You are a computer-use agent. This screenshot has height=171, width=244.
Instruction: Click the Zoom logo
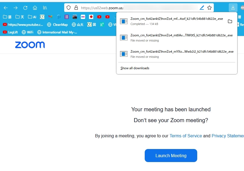click(30, 45)
